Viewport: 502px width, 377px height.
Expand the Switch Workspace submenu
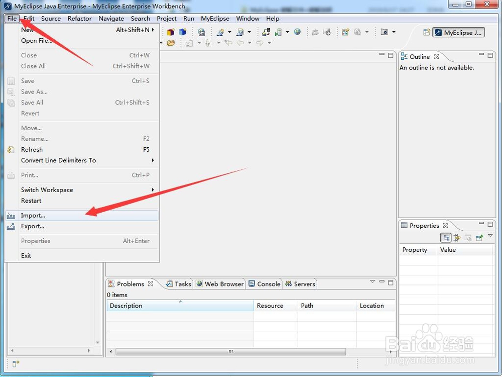[153, 190]
